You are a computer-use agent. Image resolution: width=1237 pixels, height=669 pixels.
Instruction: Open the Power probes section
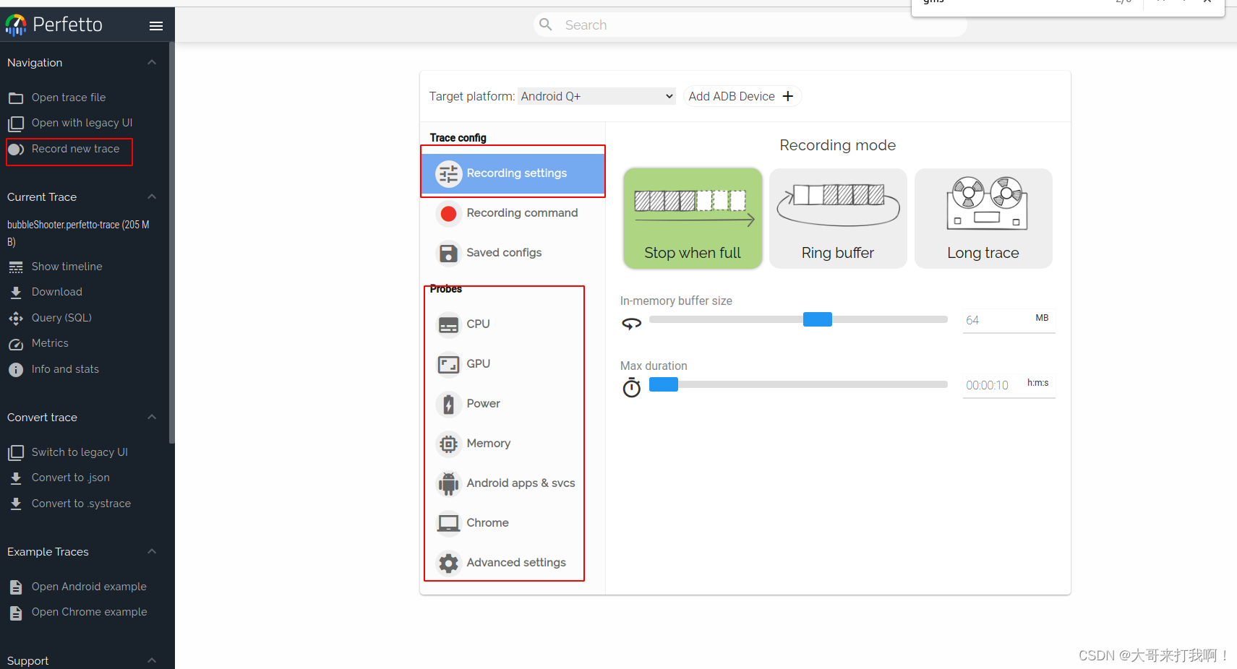[x=513, y=404]
